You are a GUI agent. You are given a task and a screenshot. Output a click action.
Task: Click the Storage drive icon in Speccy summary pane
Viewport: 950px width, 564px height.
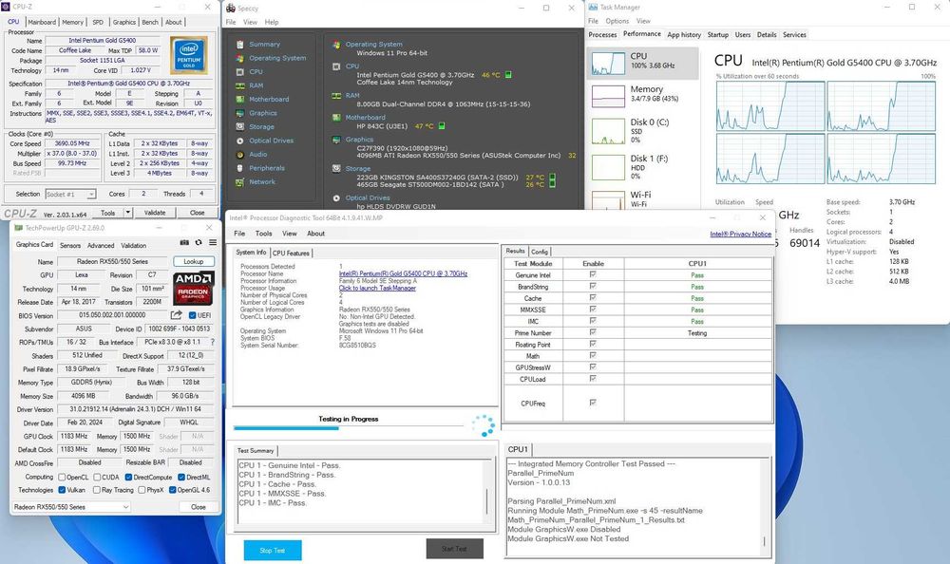336,168
